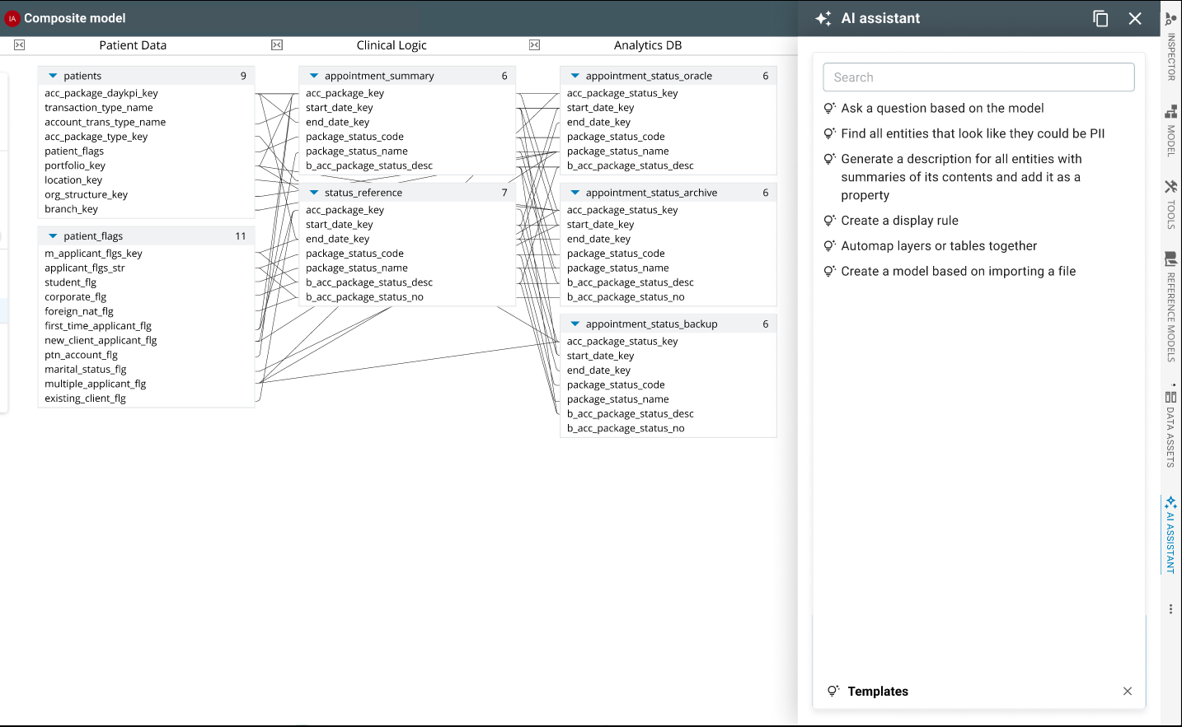Choose Create a display rule suggestion
1182x727 pixels.
coord(900,220)
